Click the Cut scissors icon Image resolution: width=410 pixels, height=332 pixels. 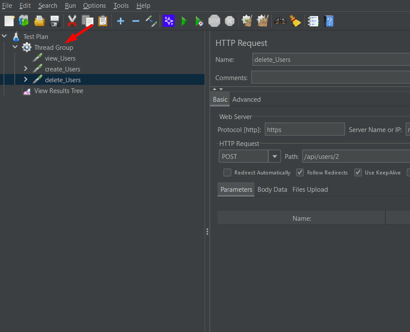pyautogui.click(x=72, y=21)
